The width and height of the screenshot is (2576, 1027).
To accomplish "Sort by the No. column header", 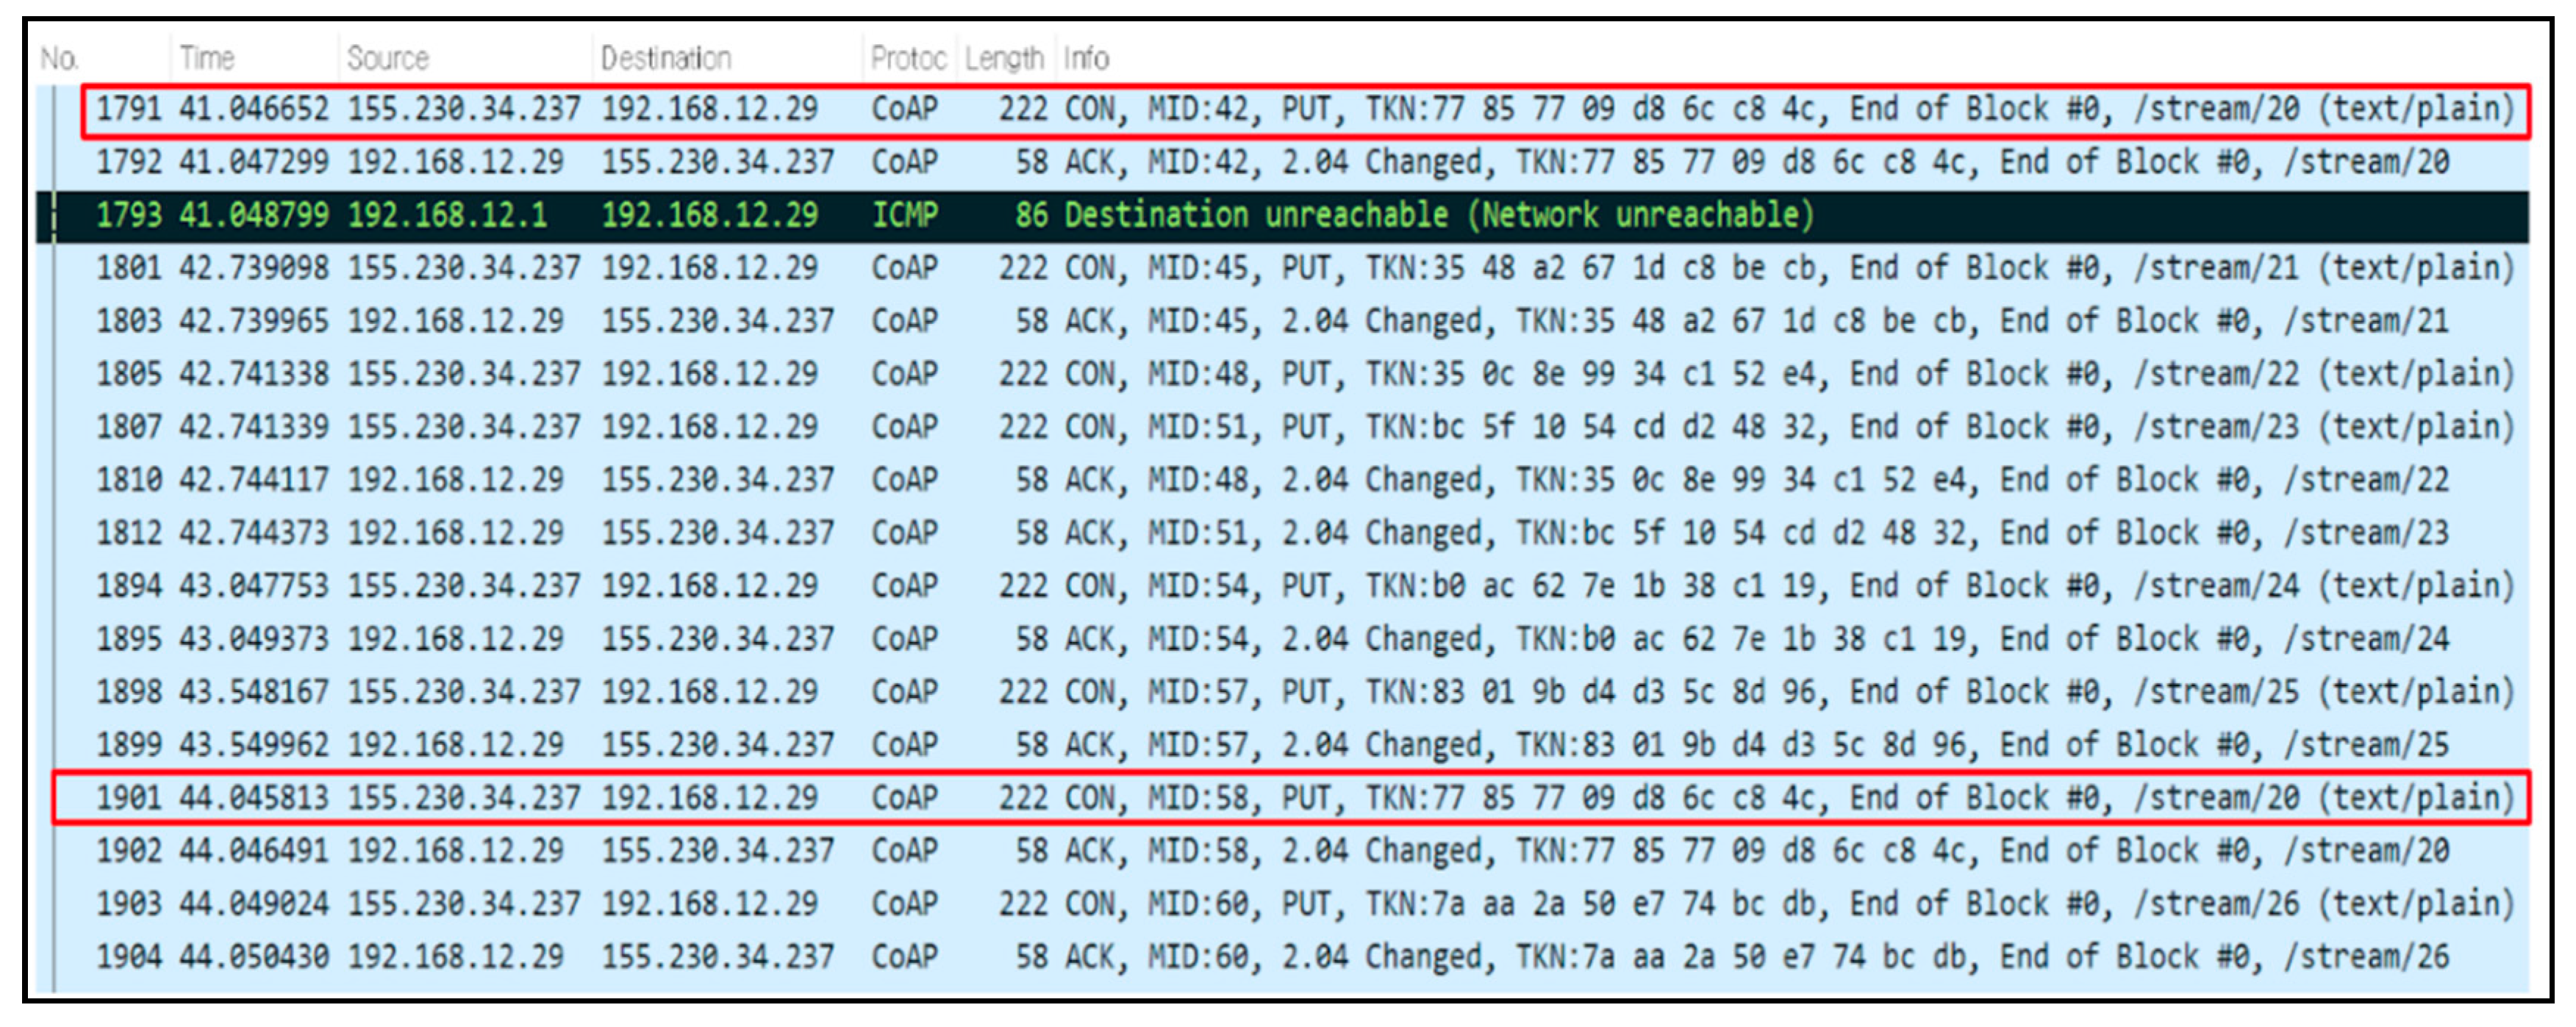I will click(x=60, y=59).
